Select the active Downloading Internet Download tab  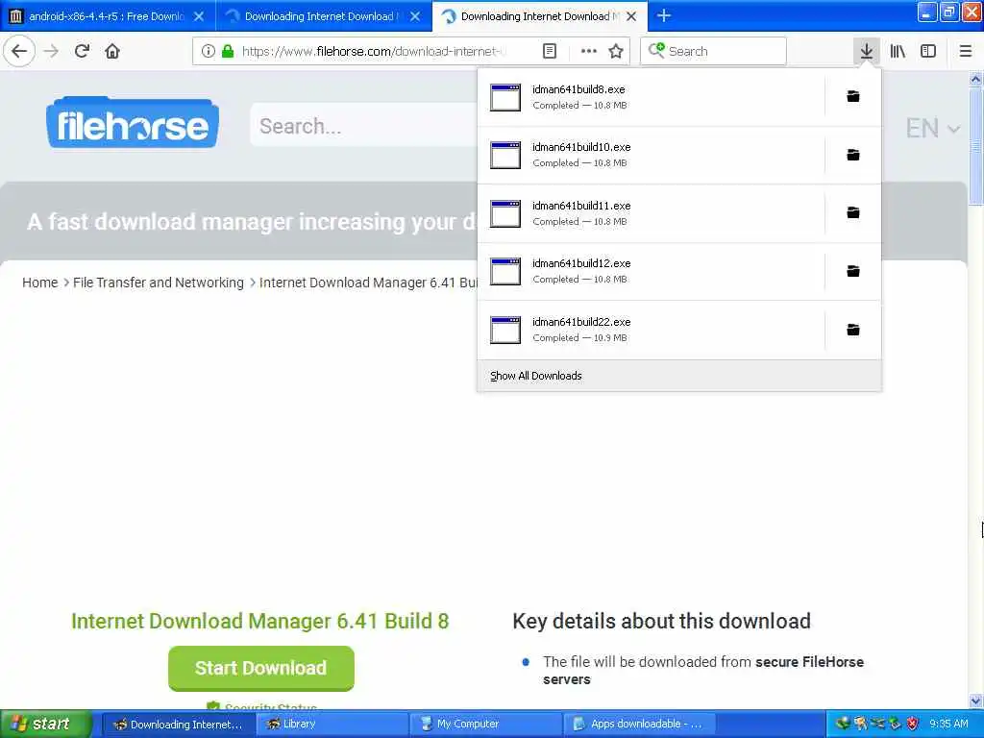pos(535,16)
